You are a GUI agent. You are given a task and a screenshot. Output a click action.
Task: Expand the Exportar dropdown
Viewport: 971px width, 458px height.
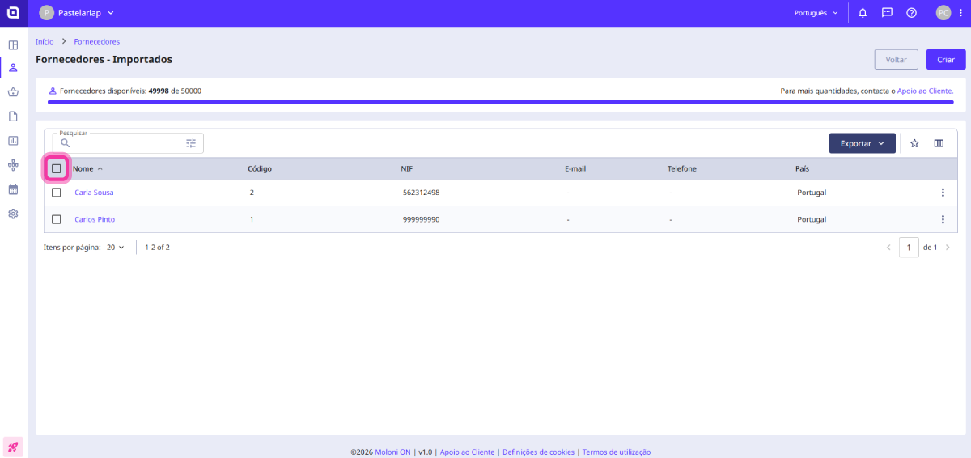[862, 143]
